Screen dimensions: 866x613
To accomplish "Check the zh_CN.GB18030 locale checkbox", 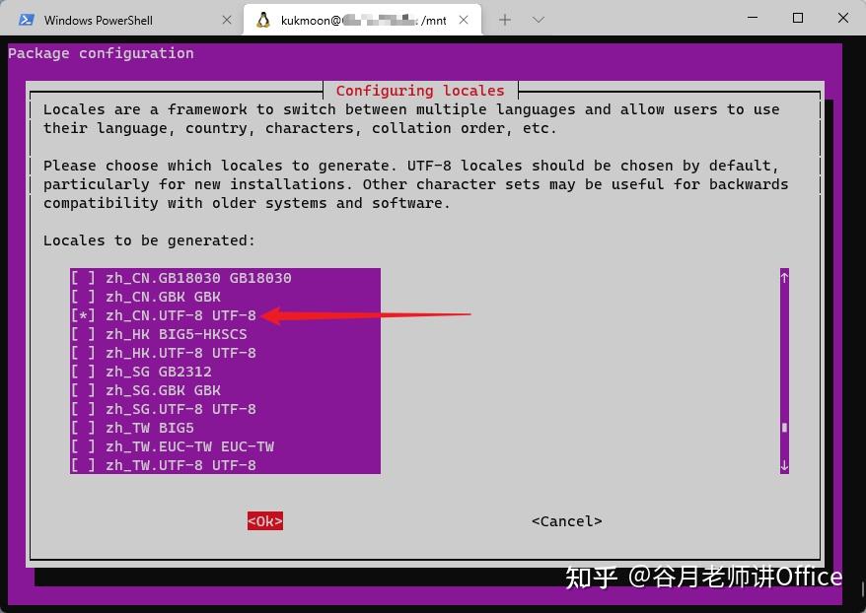I will (83, 278).
